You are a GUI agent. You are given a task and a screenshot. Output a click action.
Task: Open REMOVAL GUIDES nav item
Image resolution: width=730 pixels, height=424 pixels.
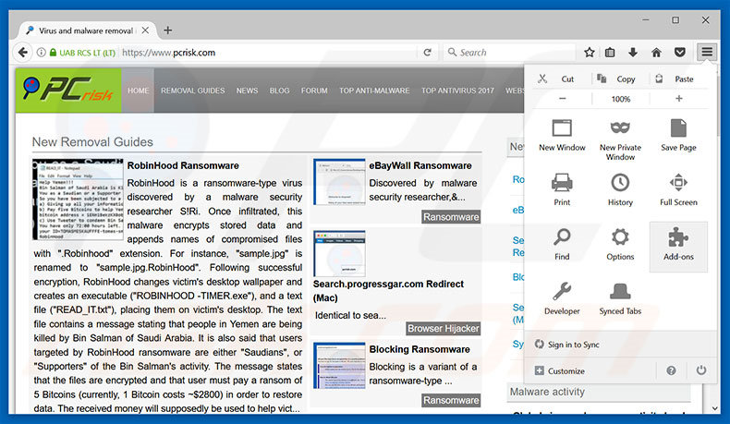[193, 91]
